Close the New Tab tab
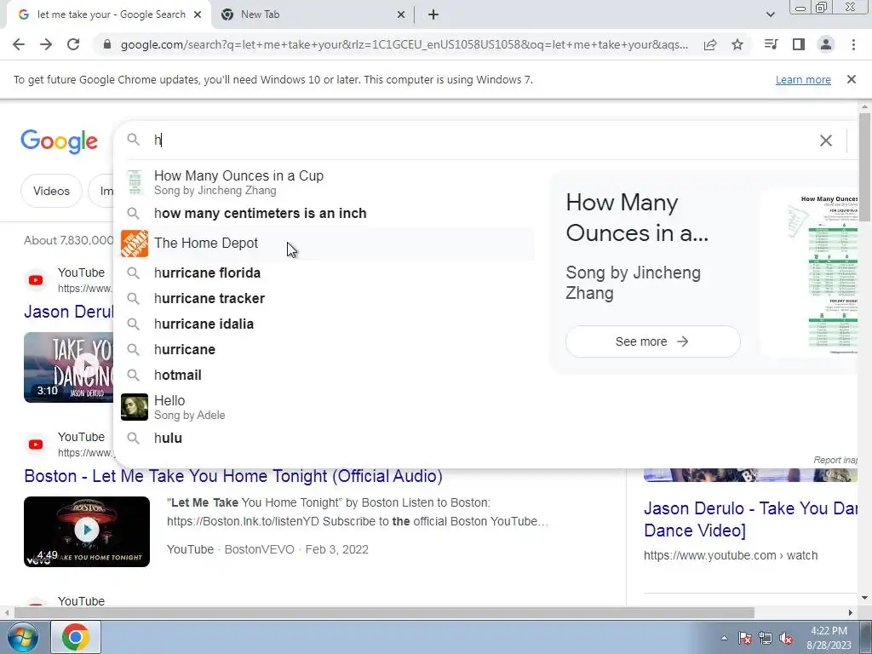 [401, 14]
